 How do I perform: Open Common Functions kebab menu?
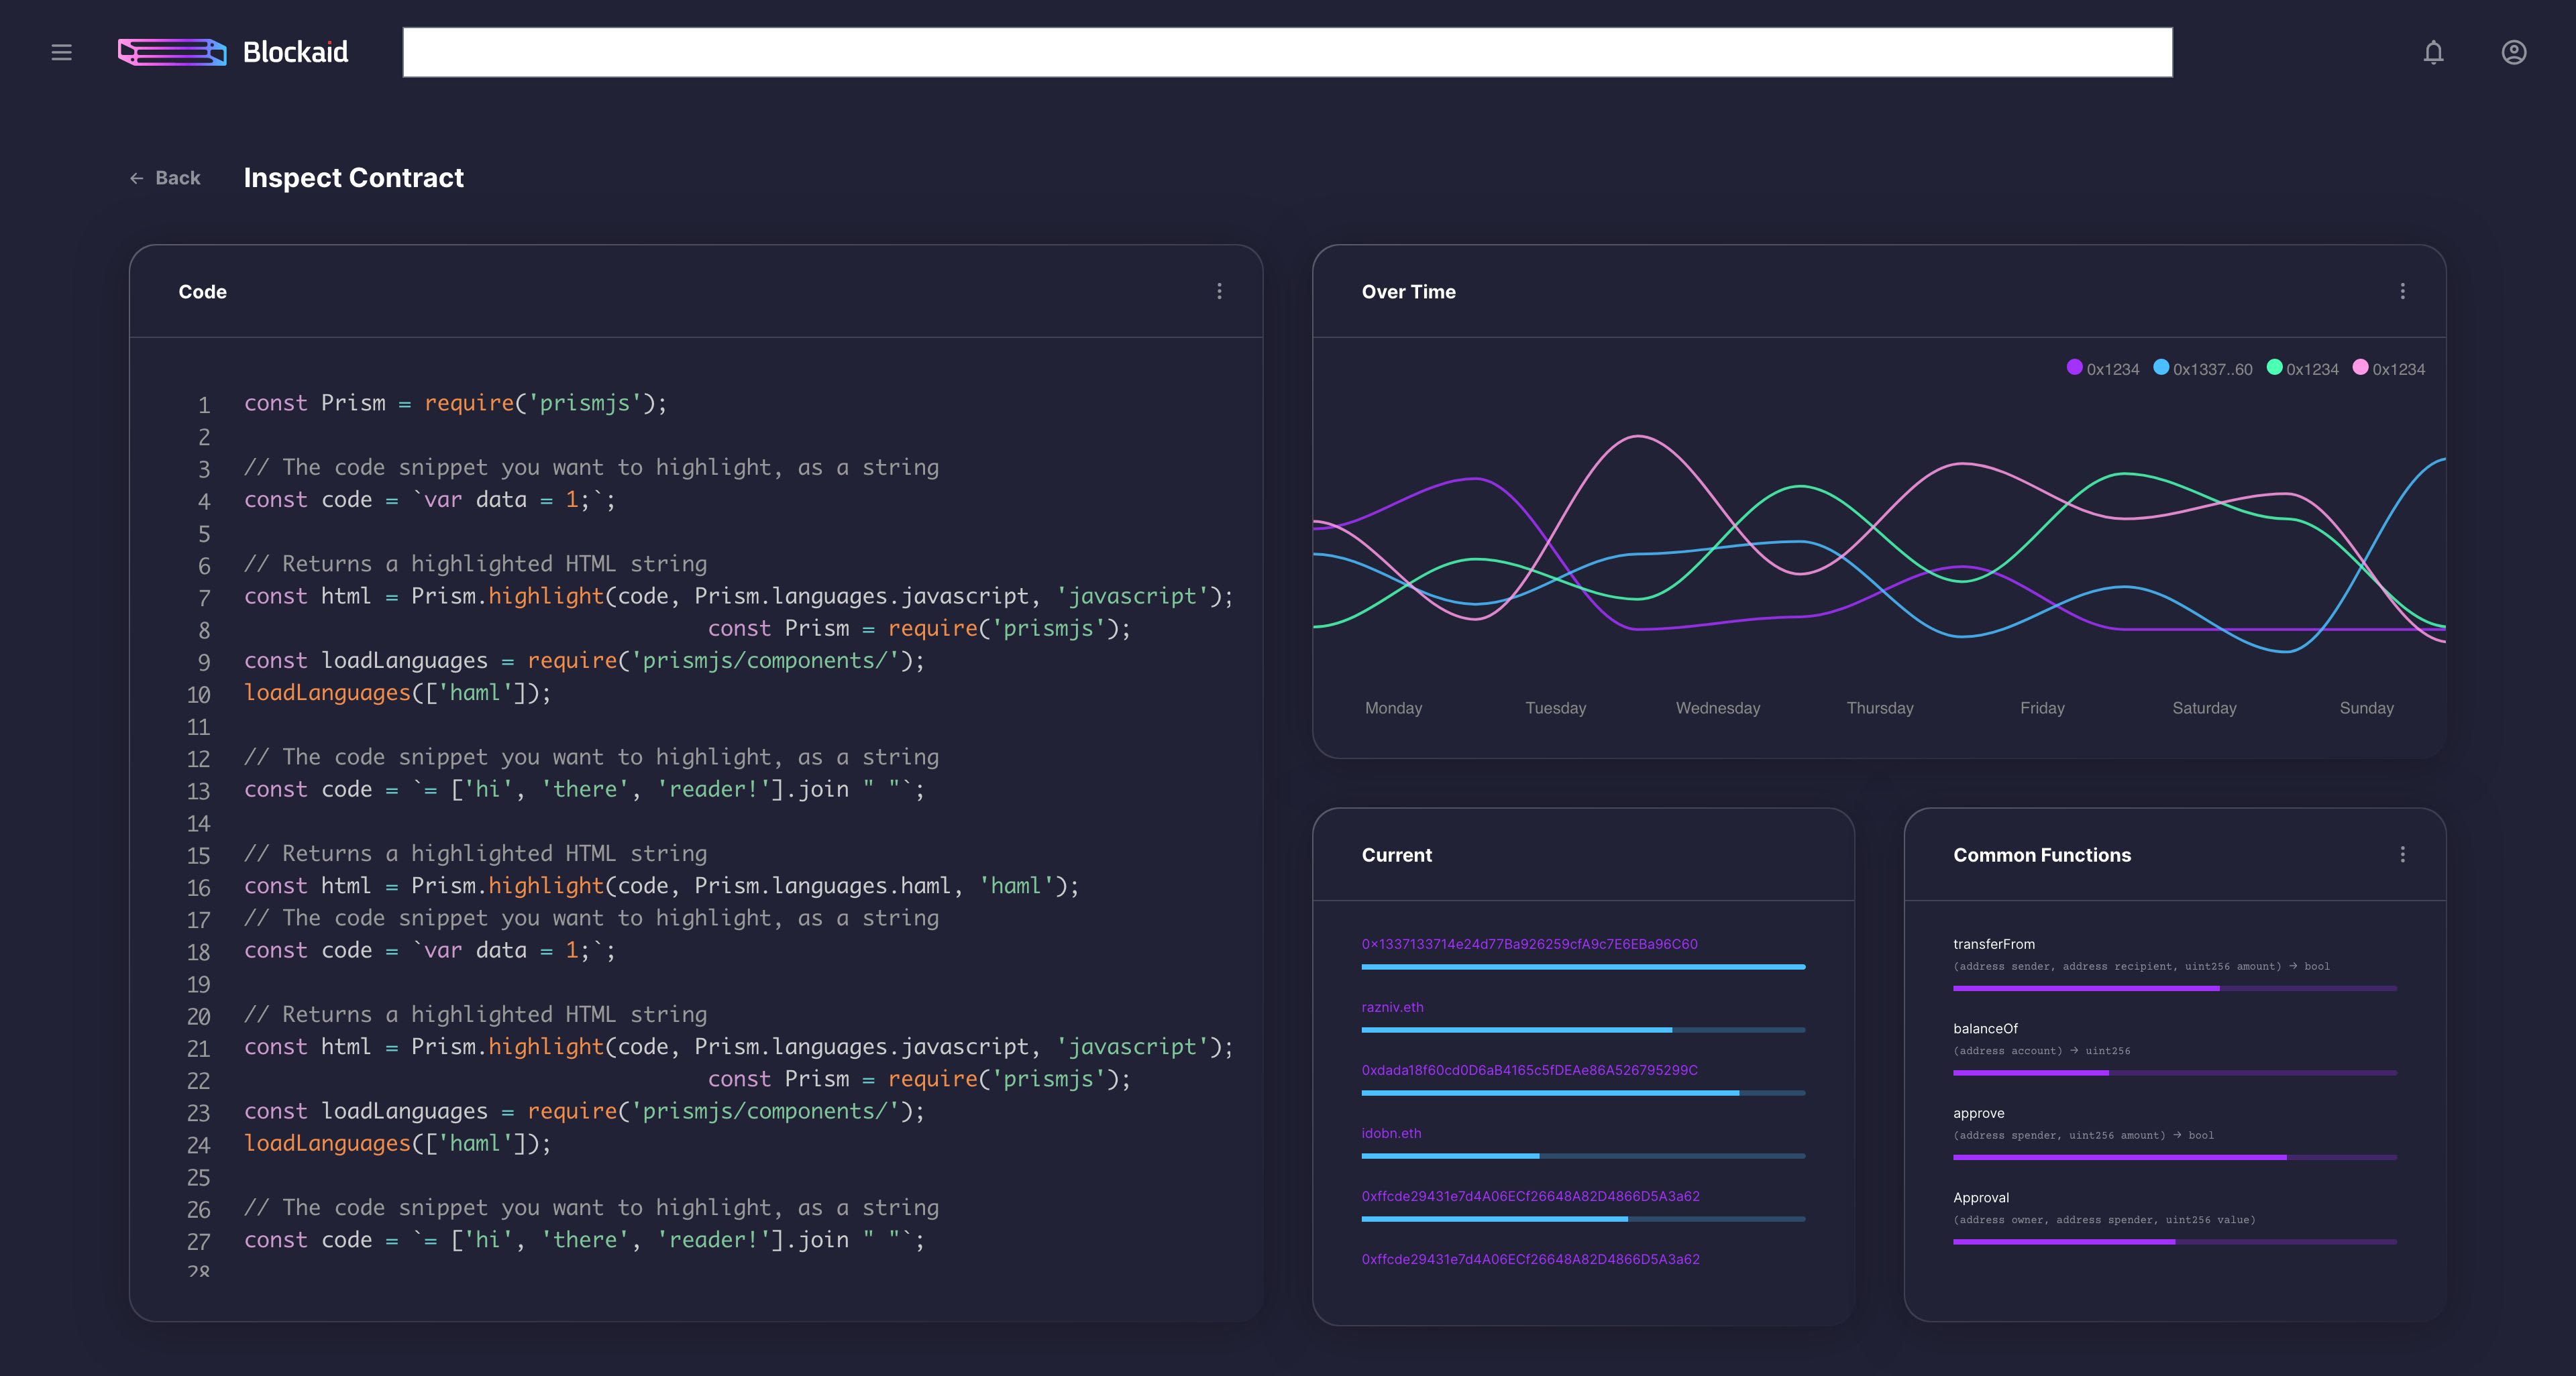pyautogui.click(x=2402, y=854)
